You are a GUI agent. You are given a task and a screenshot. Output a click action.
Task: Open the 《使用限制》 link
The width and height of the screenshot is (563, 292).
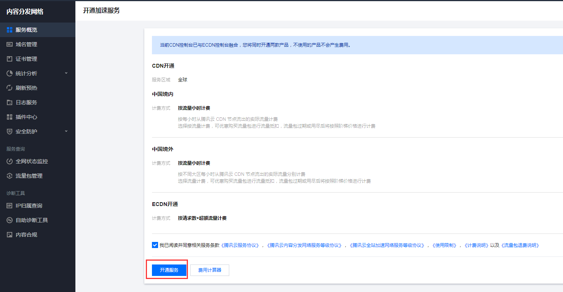444,245
